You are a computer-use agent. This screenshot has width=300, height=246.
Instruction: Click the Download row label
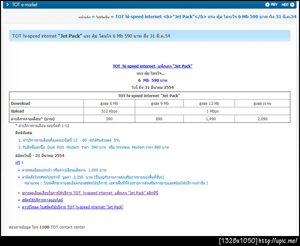coord(20,103)
